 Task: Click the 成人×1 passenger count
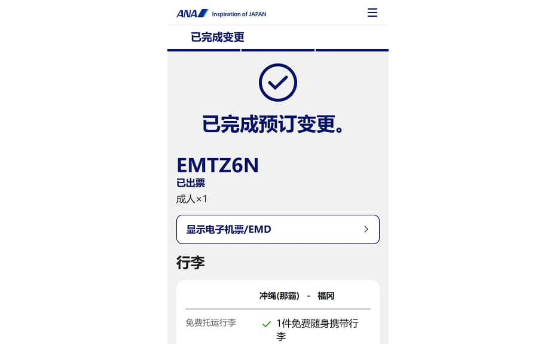192,199
